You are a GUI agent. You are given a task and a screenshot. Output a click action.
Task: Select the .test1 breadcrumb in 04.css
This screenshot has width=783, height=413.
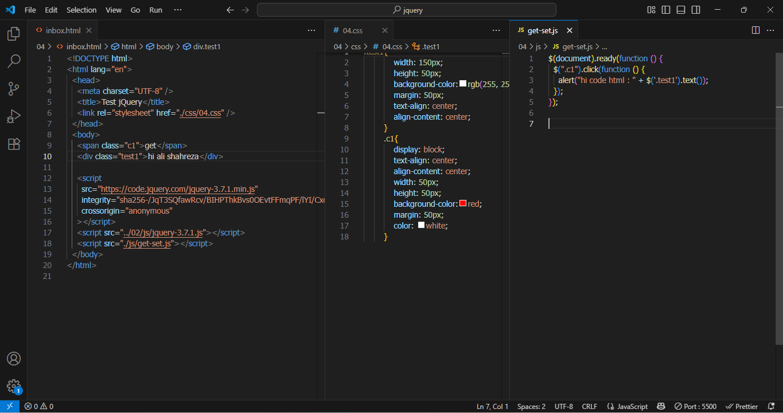point(426,46)
